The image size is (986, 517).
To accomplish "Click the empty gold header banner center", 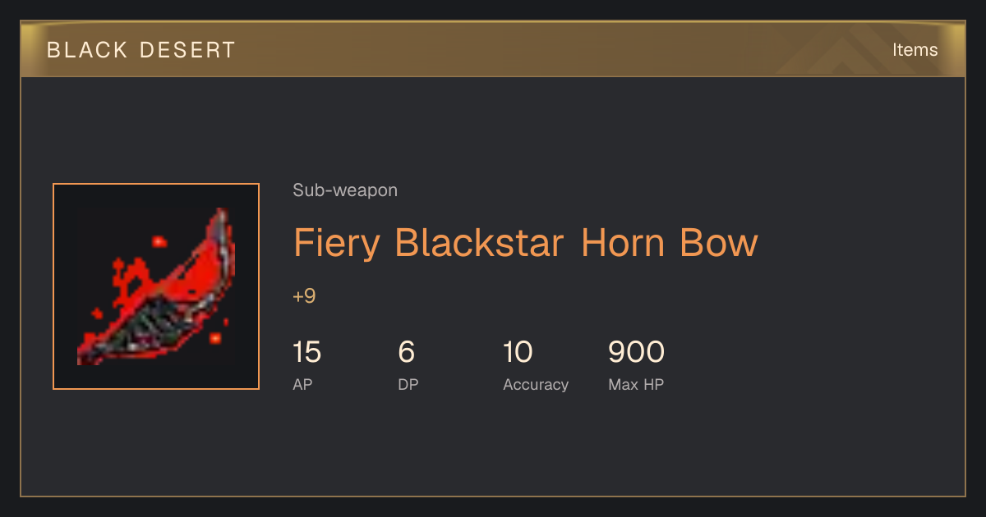I will [493, 50].
